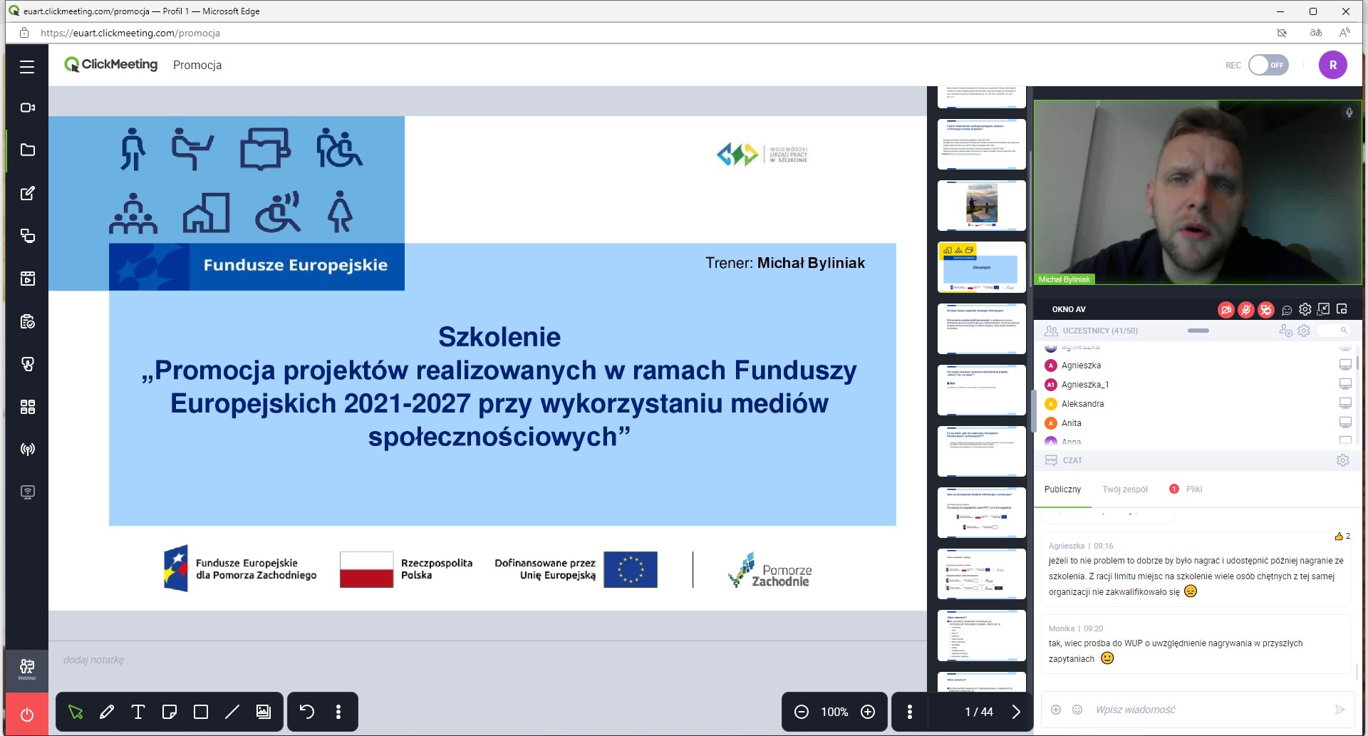Select the pointer cursor tool
The width and height of the screenshot is (1368, 736).
point(76,712)
